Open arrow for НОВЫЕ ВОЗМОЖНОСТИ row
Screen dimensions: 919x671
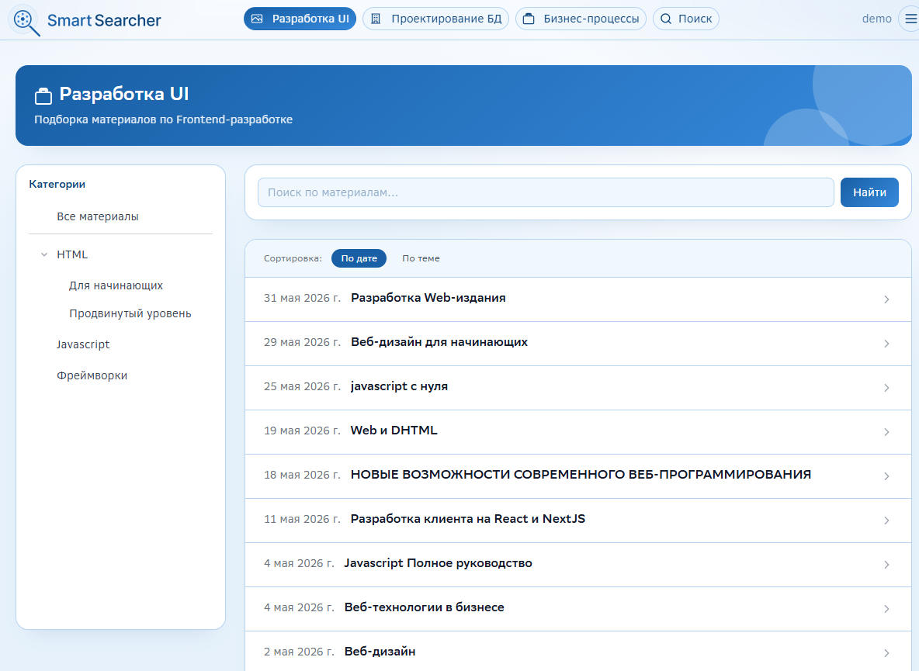886,476
